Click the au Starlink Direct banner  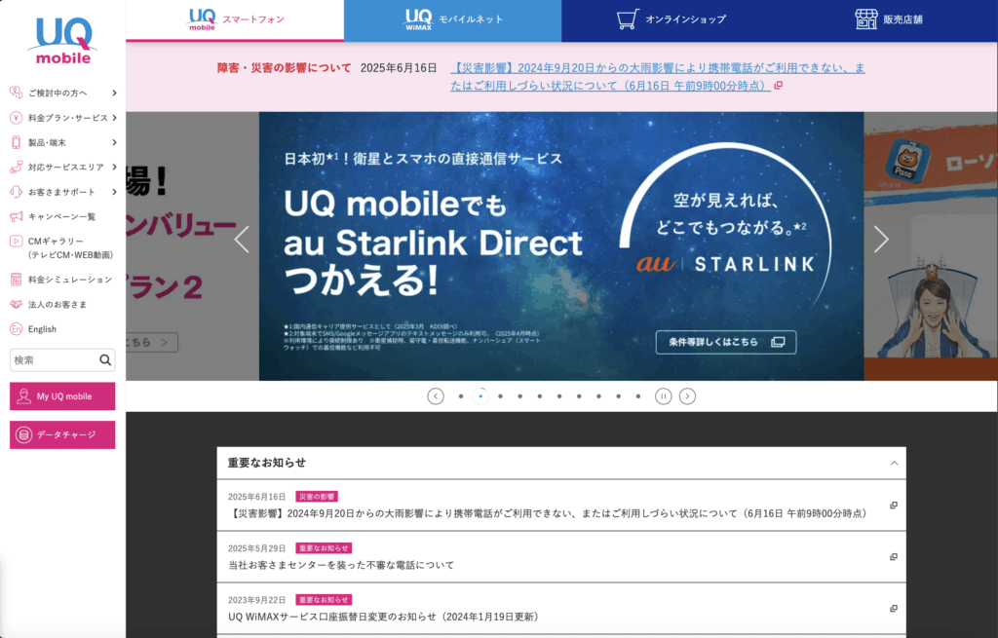tap(561, 246)
